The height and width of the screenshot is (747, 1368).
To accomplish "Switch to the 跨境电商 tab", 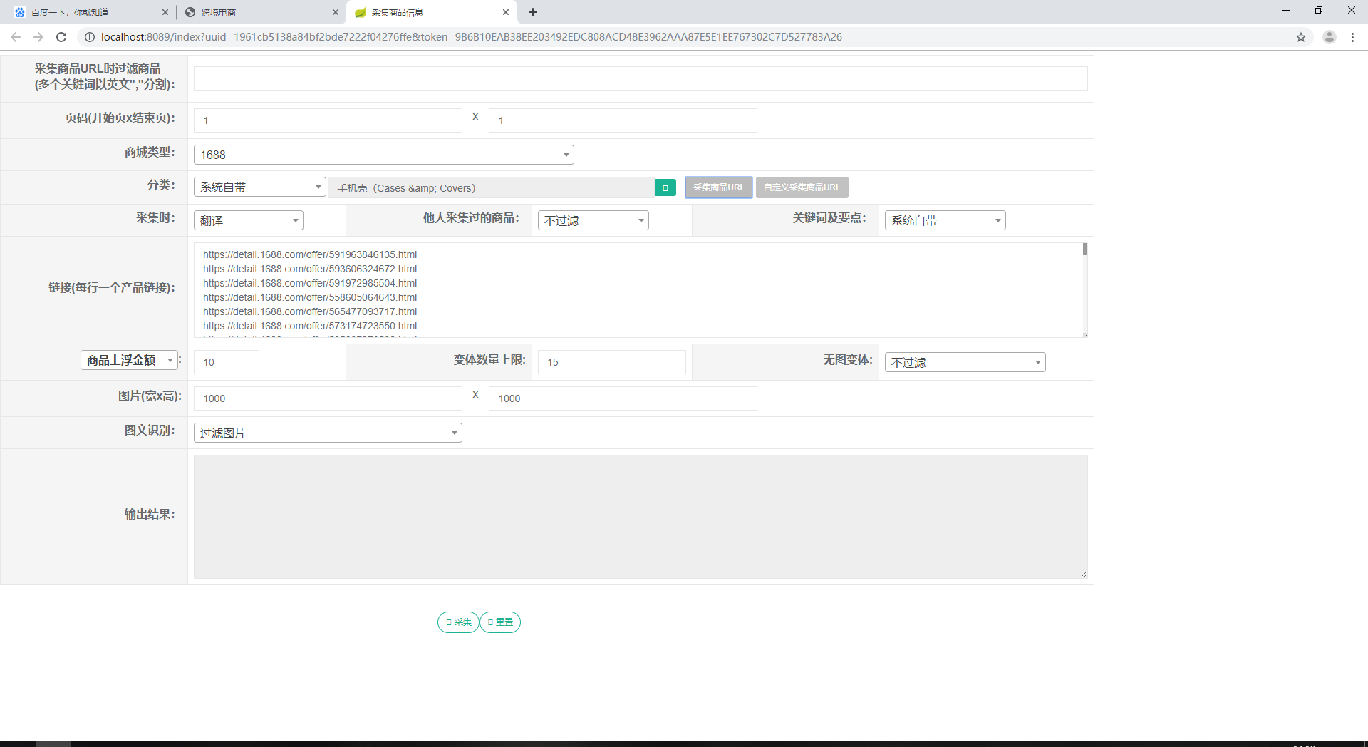I will click(x=261, y=12).
